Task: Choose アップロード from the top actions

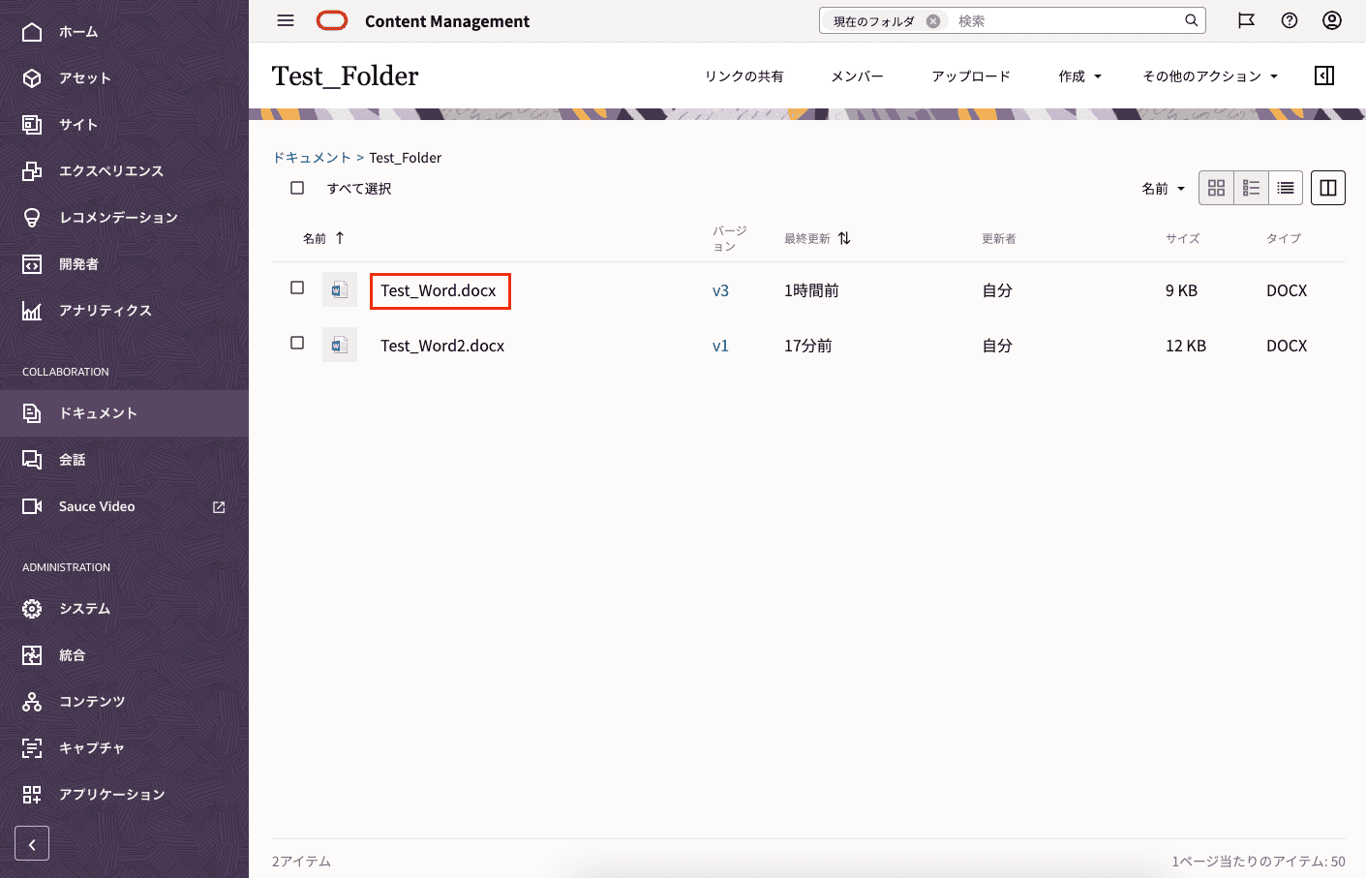Action: coord(970,76)
